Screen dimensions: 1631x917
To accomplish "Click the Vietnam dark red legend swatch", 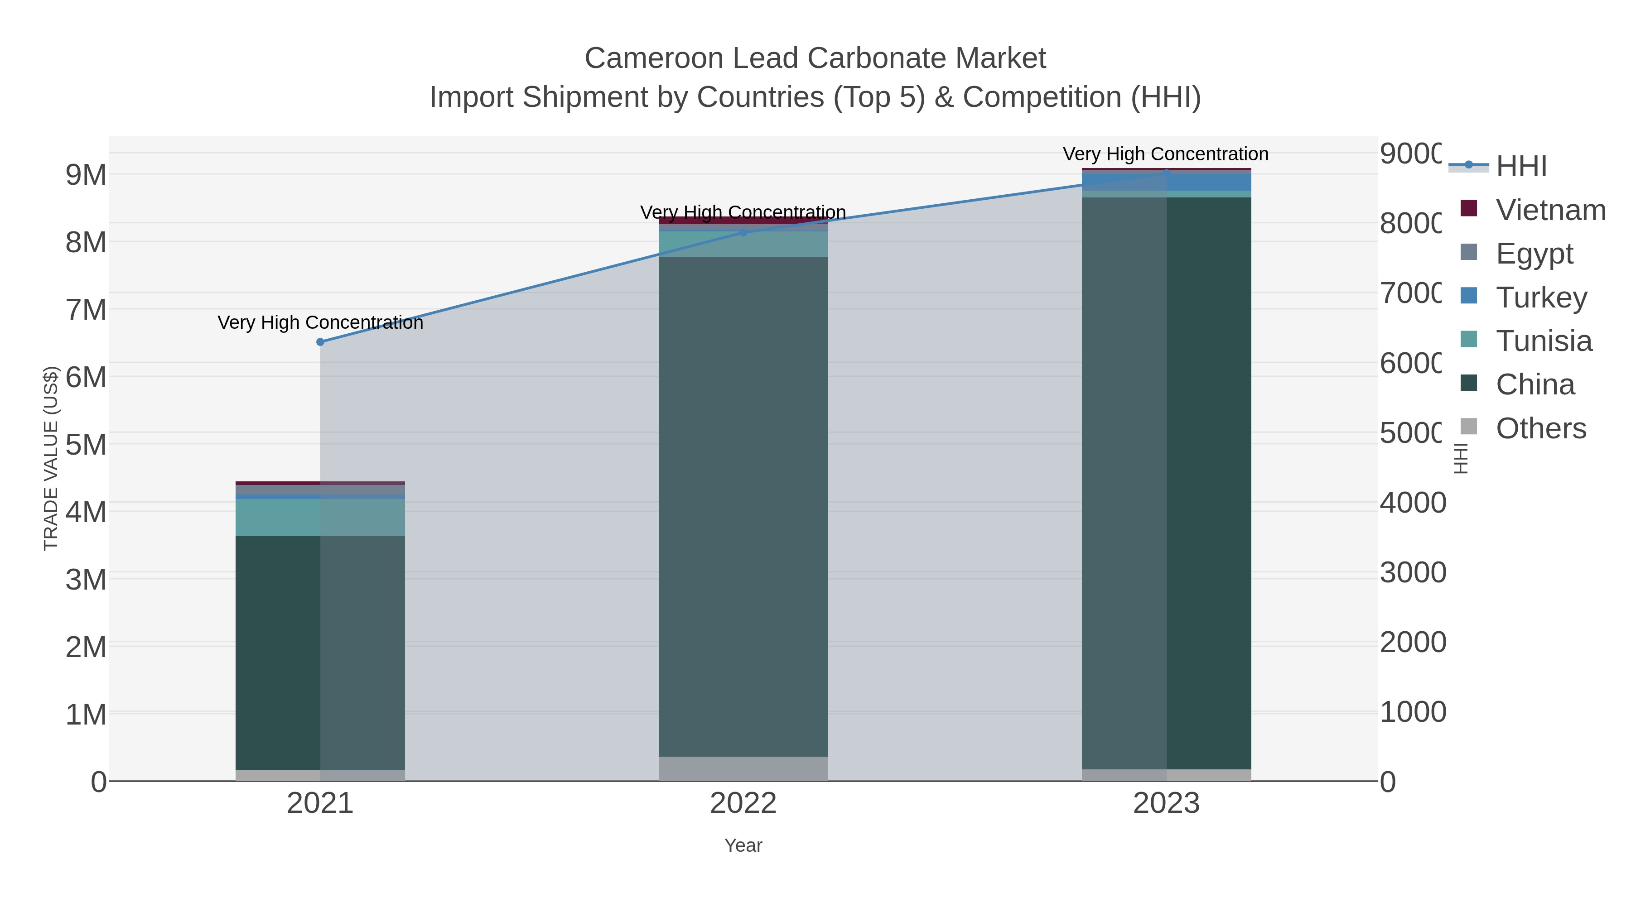I will (1469, 208).
